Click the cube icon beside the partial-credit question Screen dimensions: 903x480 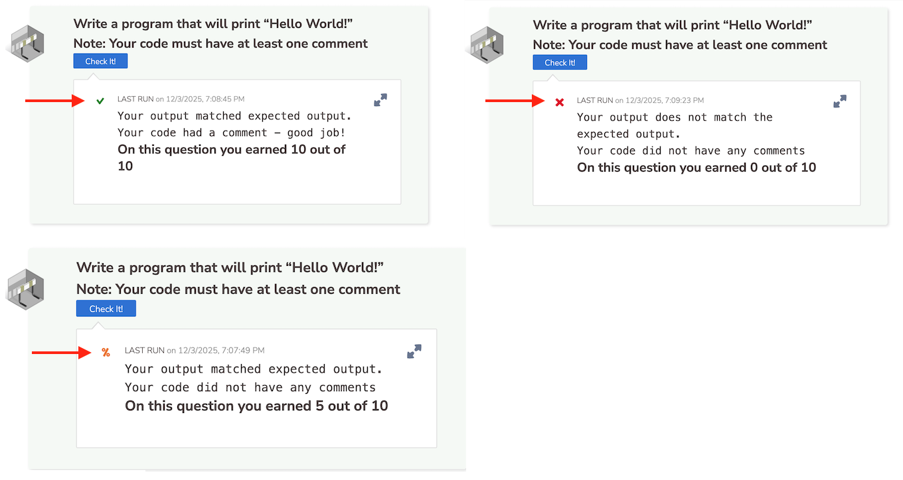(x=27, y=288)
